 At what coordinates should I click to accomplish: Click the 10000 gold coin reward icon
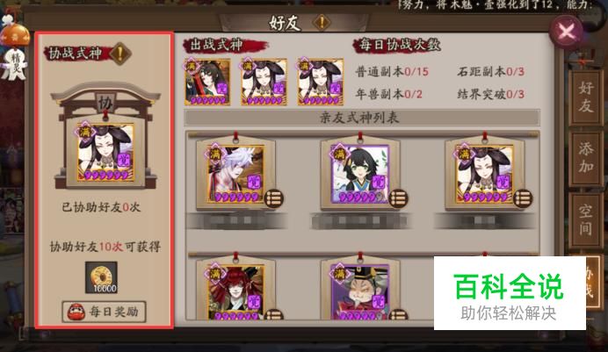tap(101, 277)
